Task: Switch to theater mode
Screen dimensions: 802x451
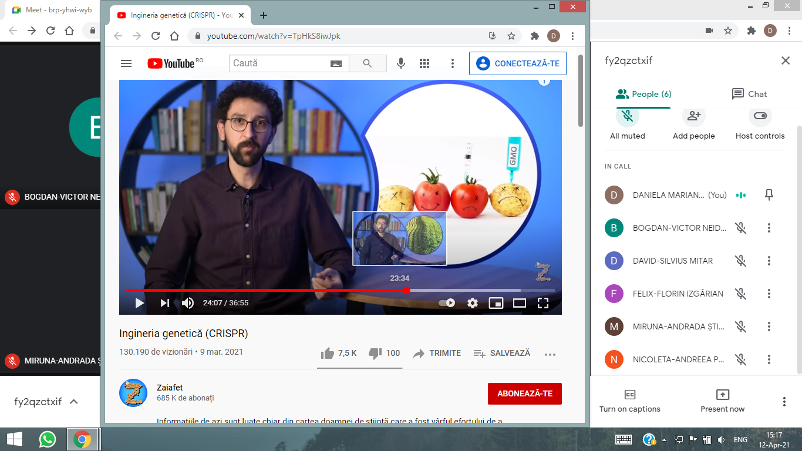Action: coord(520,303)
